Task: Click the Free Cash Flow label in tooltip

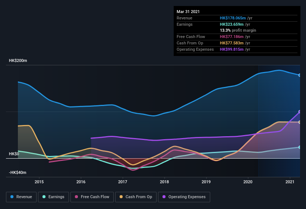Action: (191, 37)
